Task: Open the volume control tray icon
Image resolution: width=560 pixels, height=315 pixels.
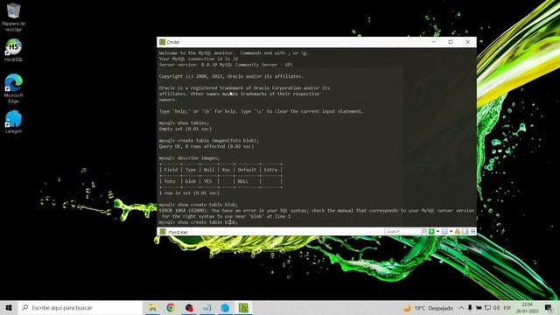Action: click(x=496, y=308)
